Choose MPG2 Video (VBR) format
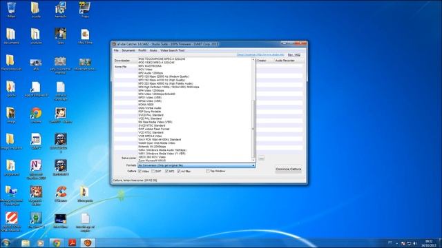 150,101
